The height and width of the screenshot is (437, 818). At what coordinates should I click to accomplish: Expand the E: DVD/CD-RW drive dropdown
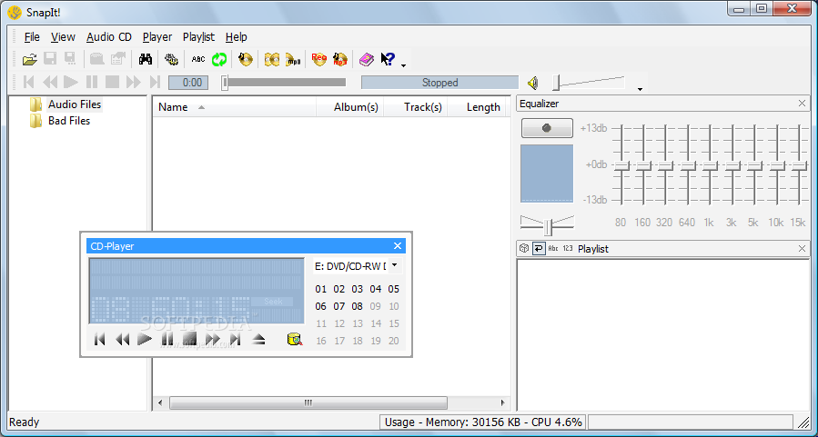click(x=394, y=265)
